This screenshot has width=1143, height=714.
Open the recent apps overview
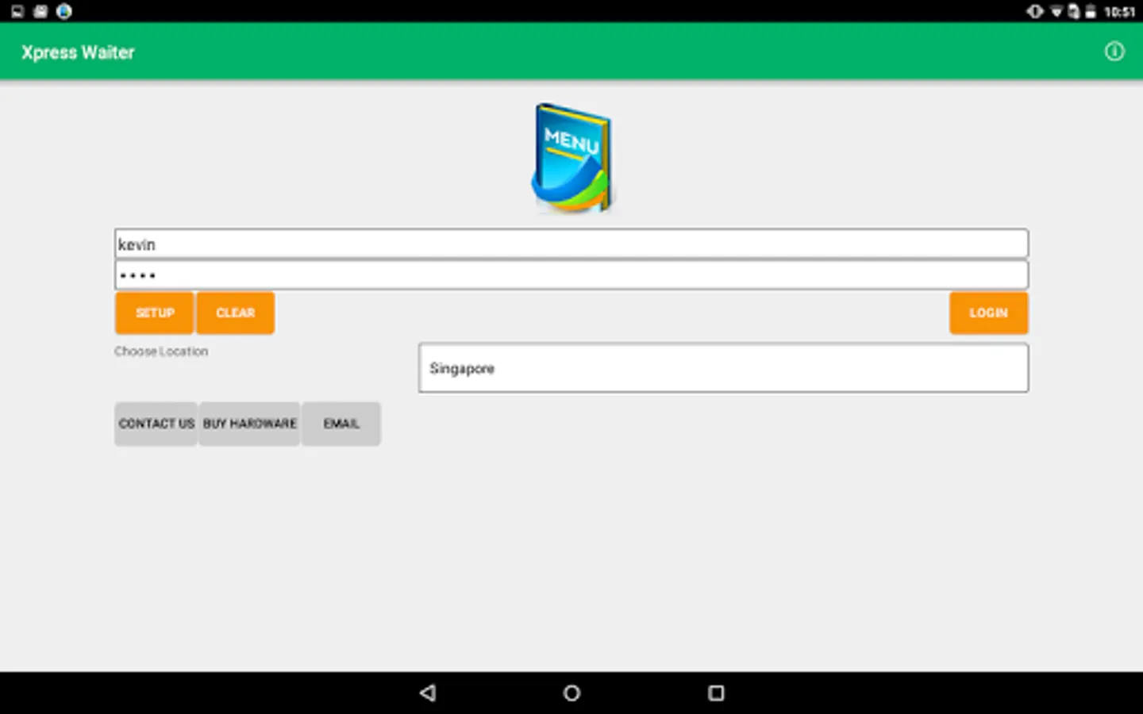(716, 693)
